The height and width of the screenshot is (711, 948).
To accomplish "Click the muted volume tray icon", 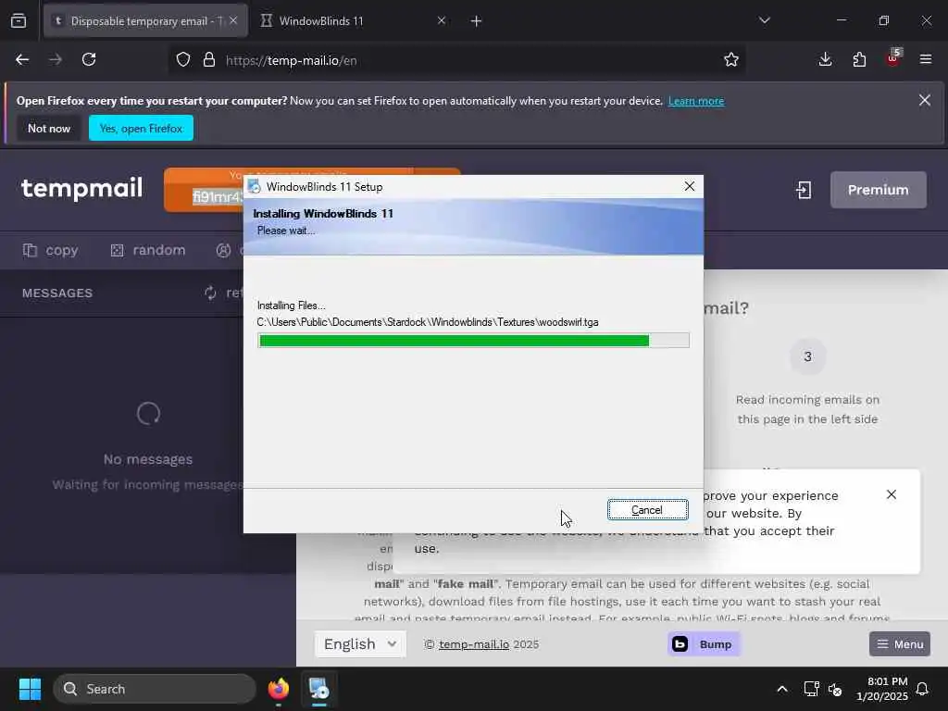I will click(836, 689).
